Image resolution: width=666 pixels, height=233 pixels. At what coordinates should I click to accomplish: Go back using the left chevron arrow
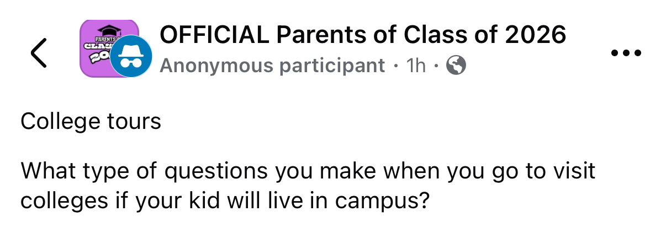(39, 53)
